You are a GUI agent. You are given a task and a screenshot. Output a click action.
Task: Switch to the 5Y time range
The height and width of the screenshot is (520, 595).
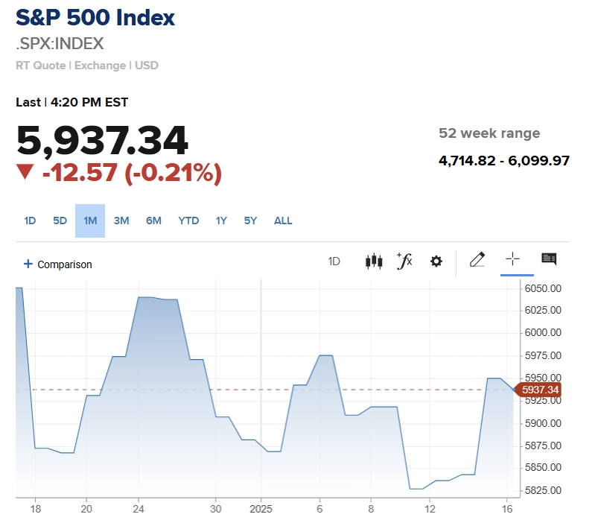pyautogui.click(x=250, y=221)
